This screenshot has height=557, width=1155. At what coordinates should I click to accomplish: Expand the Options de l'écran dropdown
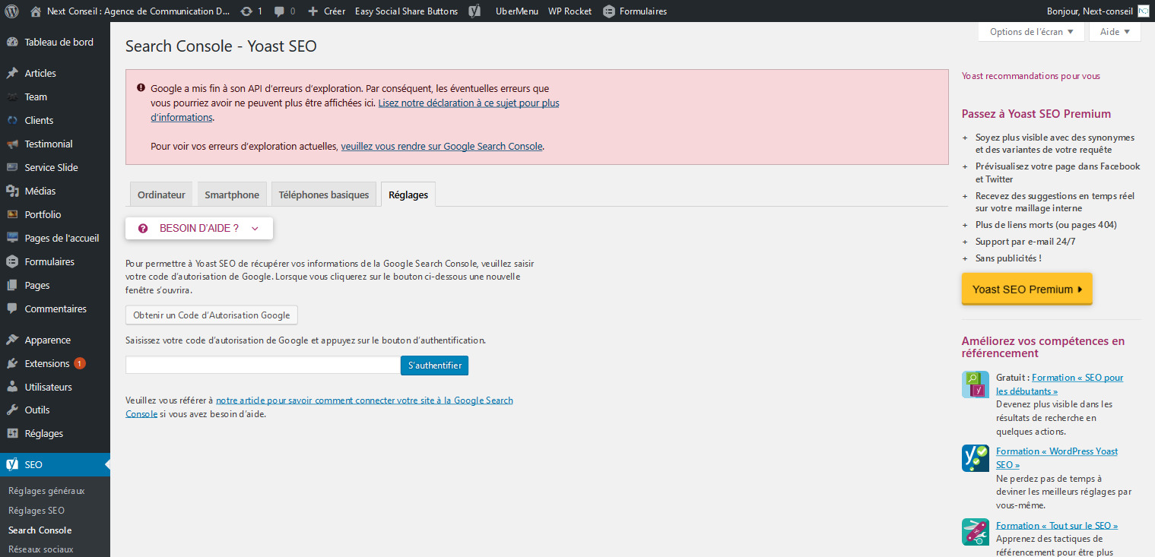[x=1031, y=32]
